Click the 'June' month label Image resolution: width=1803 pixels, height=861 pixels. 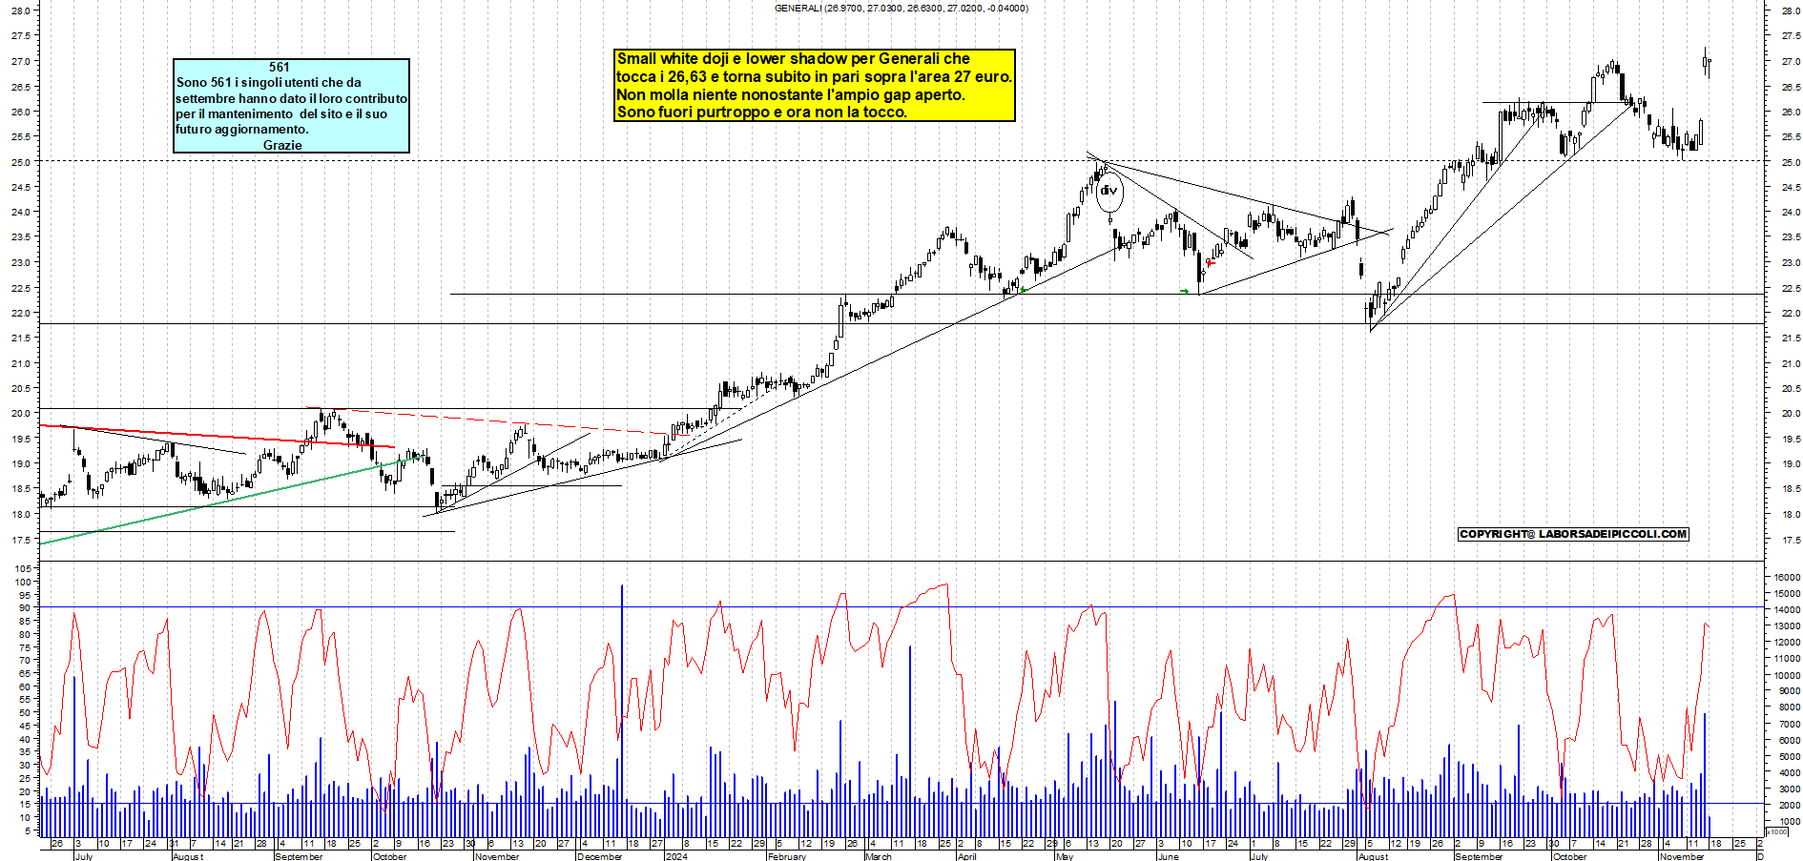[1168, 856]
